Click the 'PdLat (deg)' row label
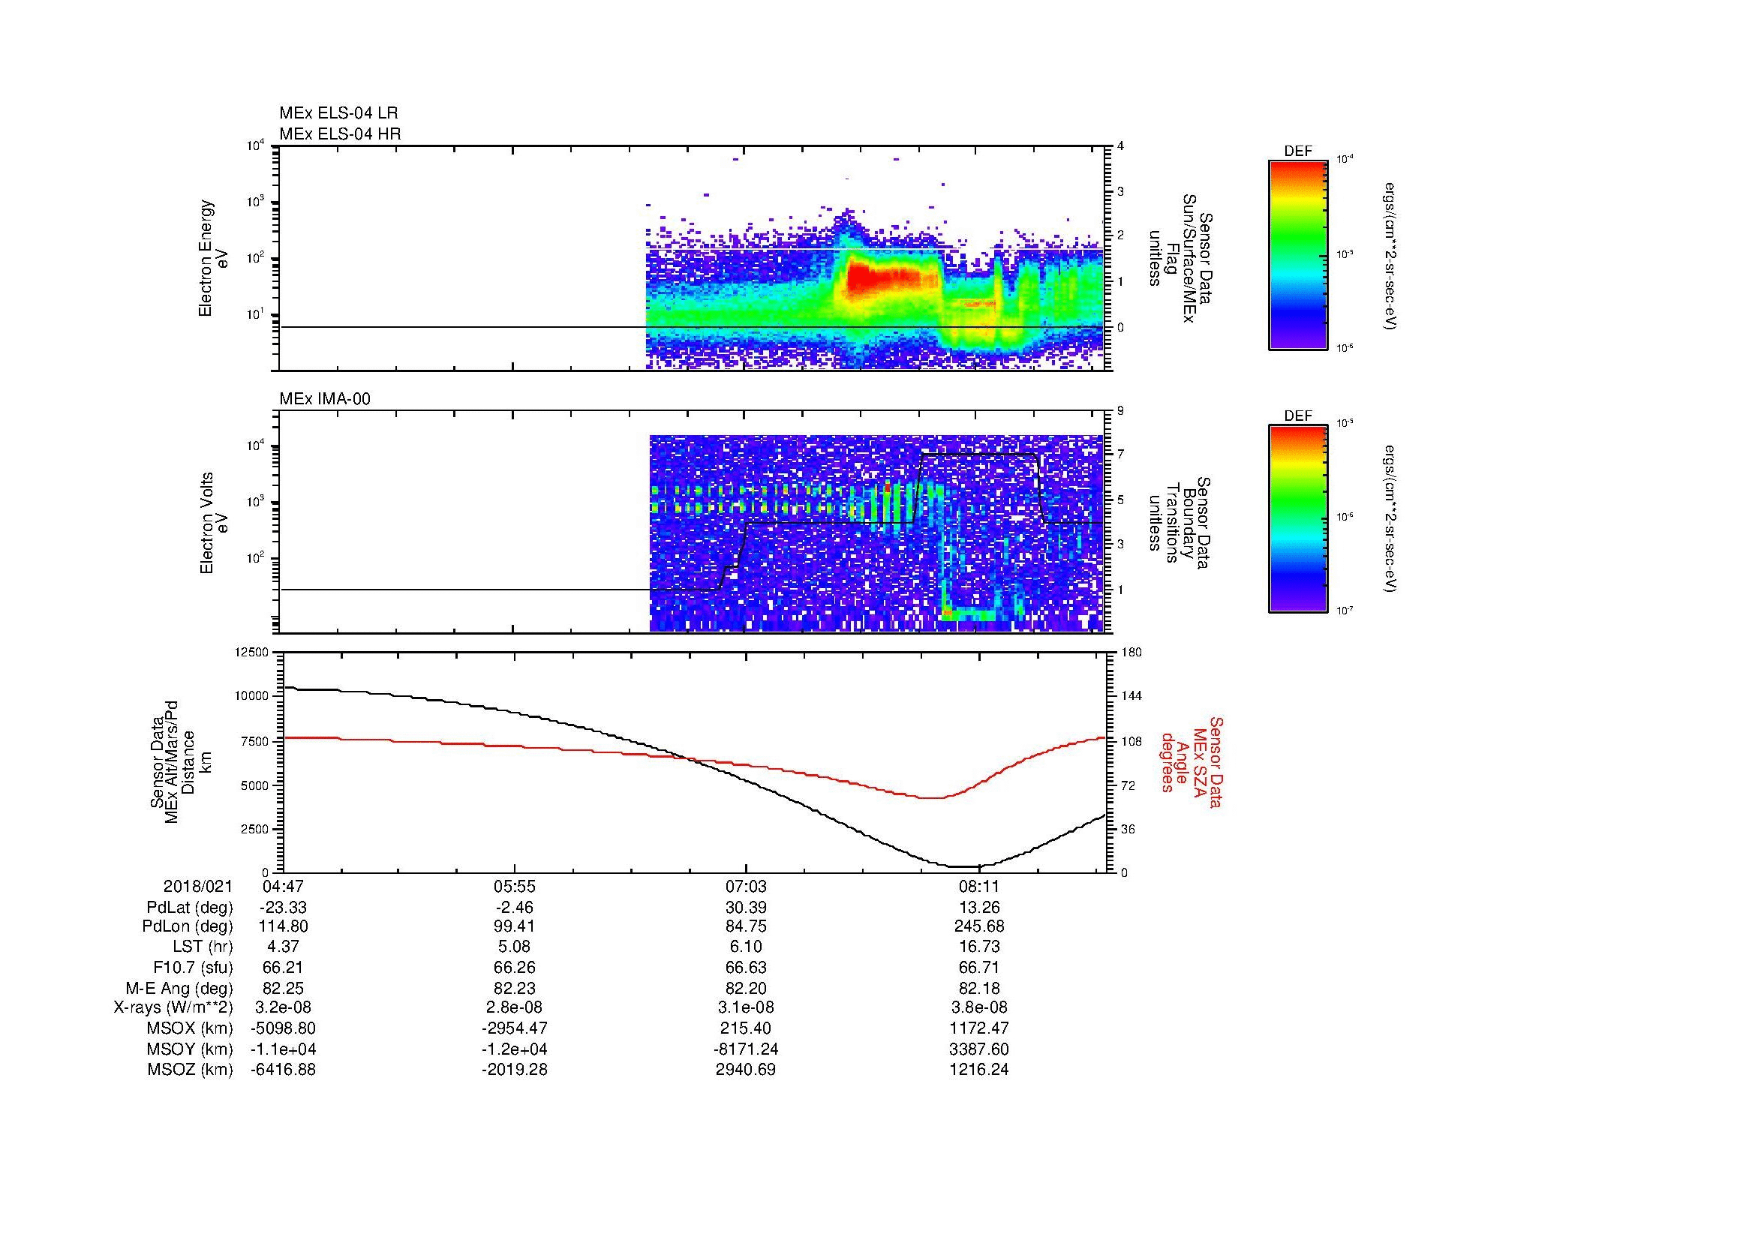 tap(190, 908)
